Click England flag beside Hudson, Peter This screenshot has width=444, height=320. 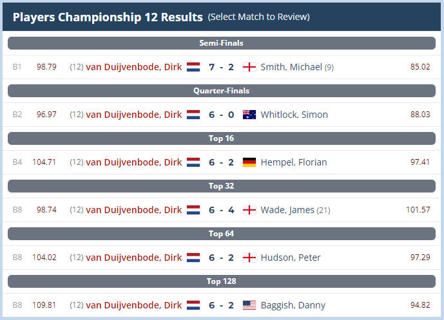point(249,258)
